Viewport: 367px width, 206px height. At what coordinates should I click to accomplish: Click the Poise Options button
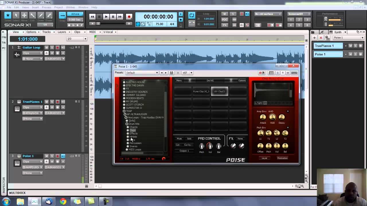click(242, 80)
